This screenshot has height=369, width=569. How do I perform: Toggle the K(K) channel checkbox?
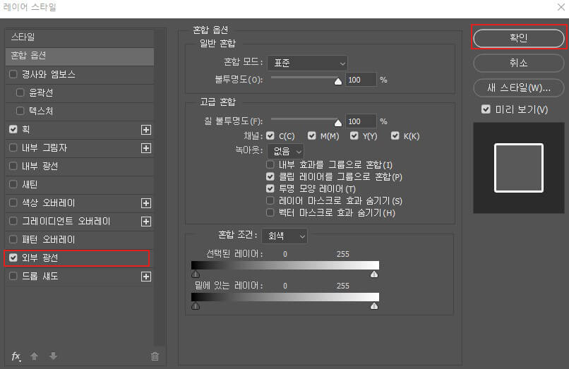coord(395,135)
